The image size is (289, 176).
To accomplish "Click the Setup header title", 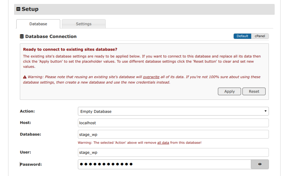I will (30, 9).
